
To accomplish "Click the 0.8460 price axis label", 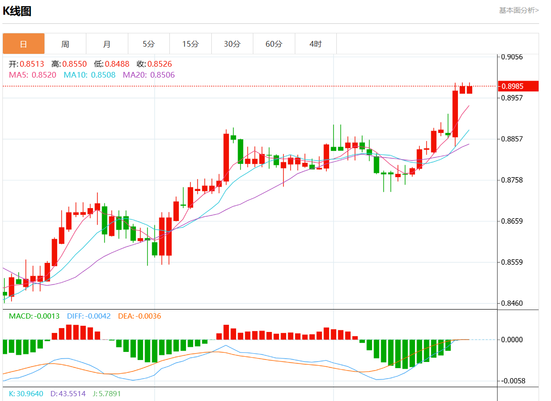I will (x=512, y=303).
